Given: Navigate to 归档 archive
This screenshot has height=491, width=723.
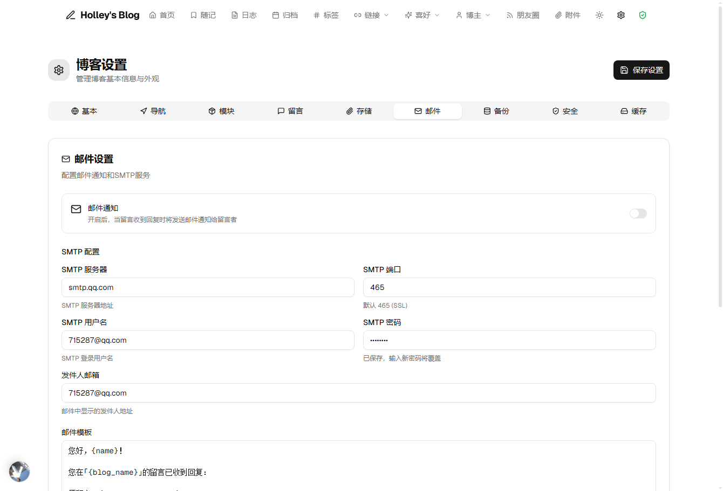Looking at the screenshot, I should click(x=285, y=15).
